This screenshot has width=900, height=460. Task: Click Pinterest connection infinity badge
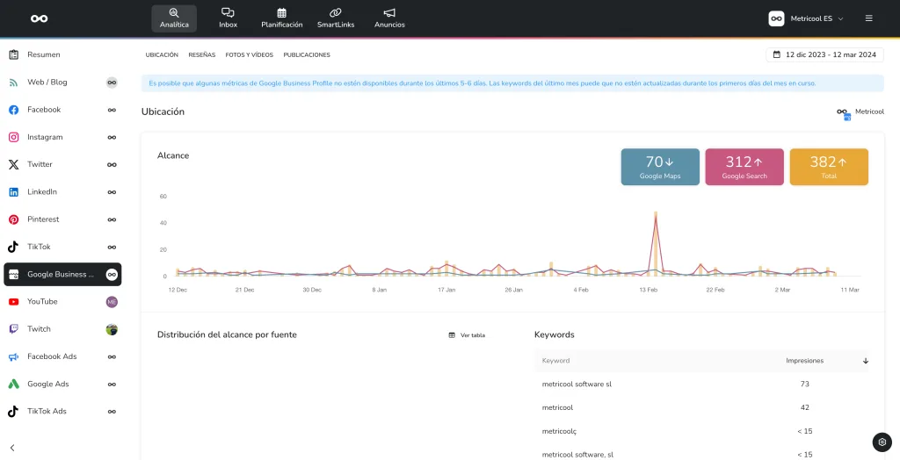(x=112, y=219)
